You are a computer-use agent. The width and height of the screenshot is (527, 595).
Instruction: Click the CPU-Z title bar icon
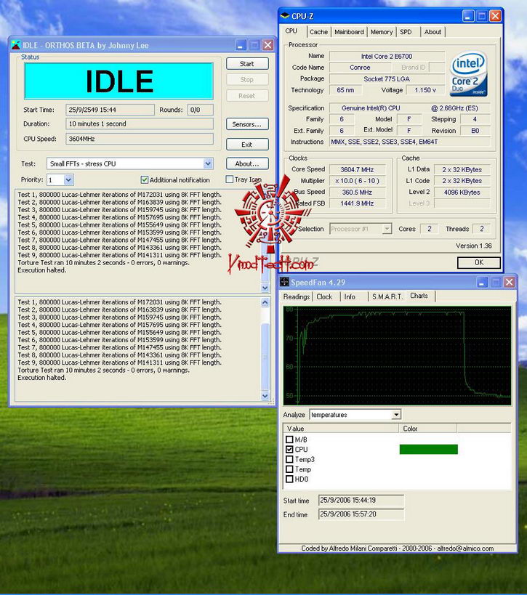tap(285, 16)
